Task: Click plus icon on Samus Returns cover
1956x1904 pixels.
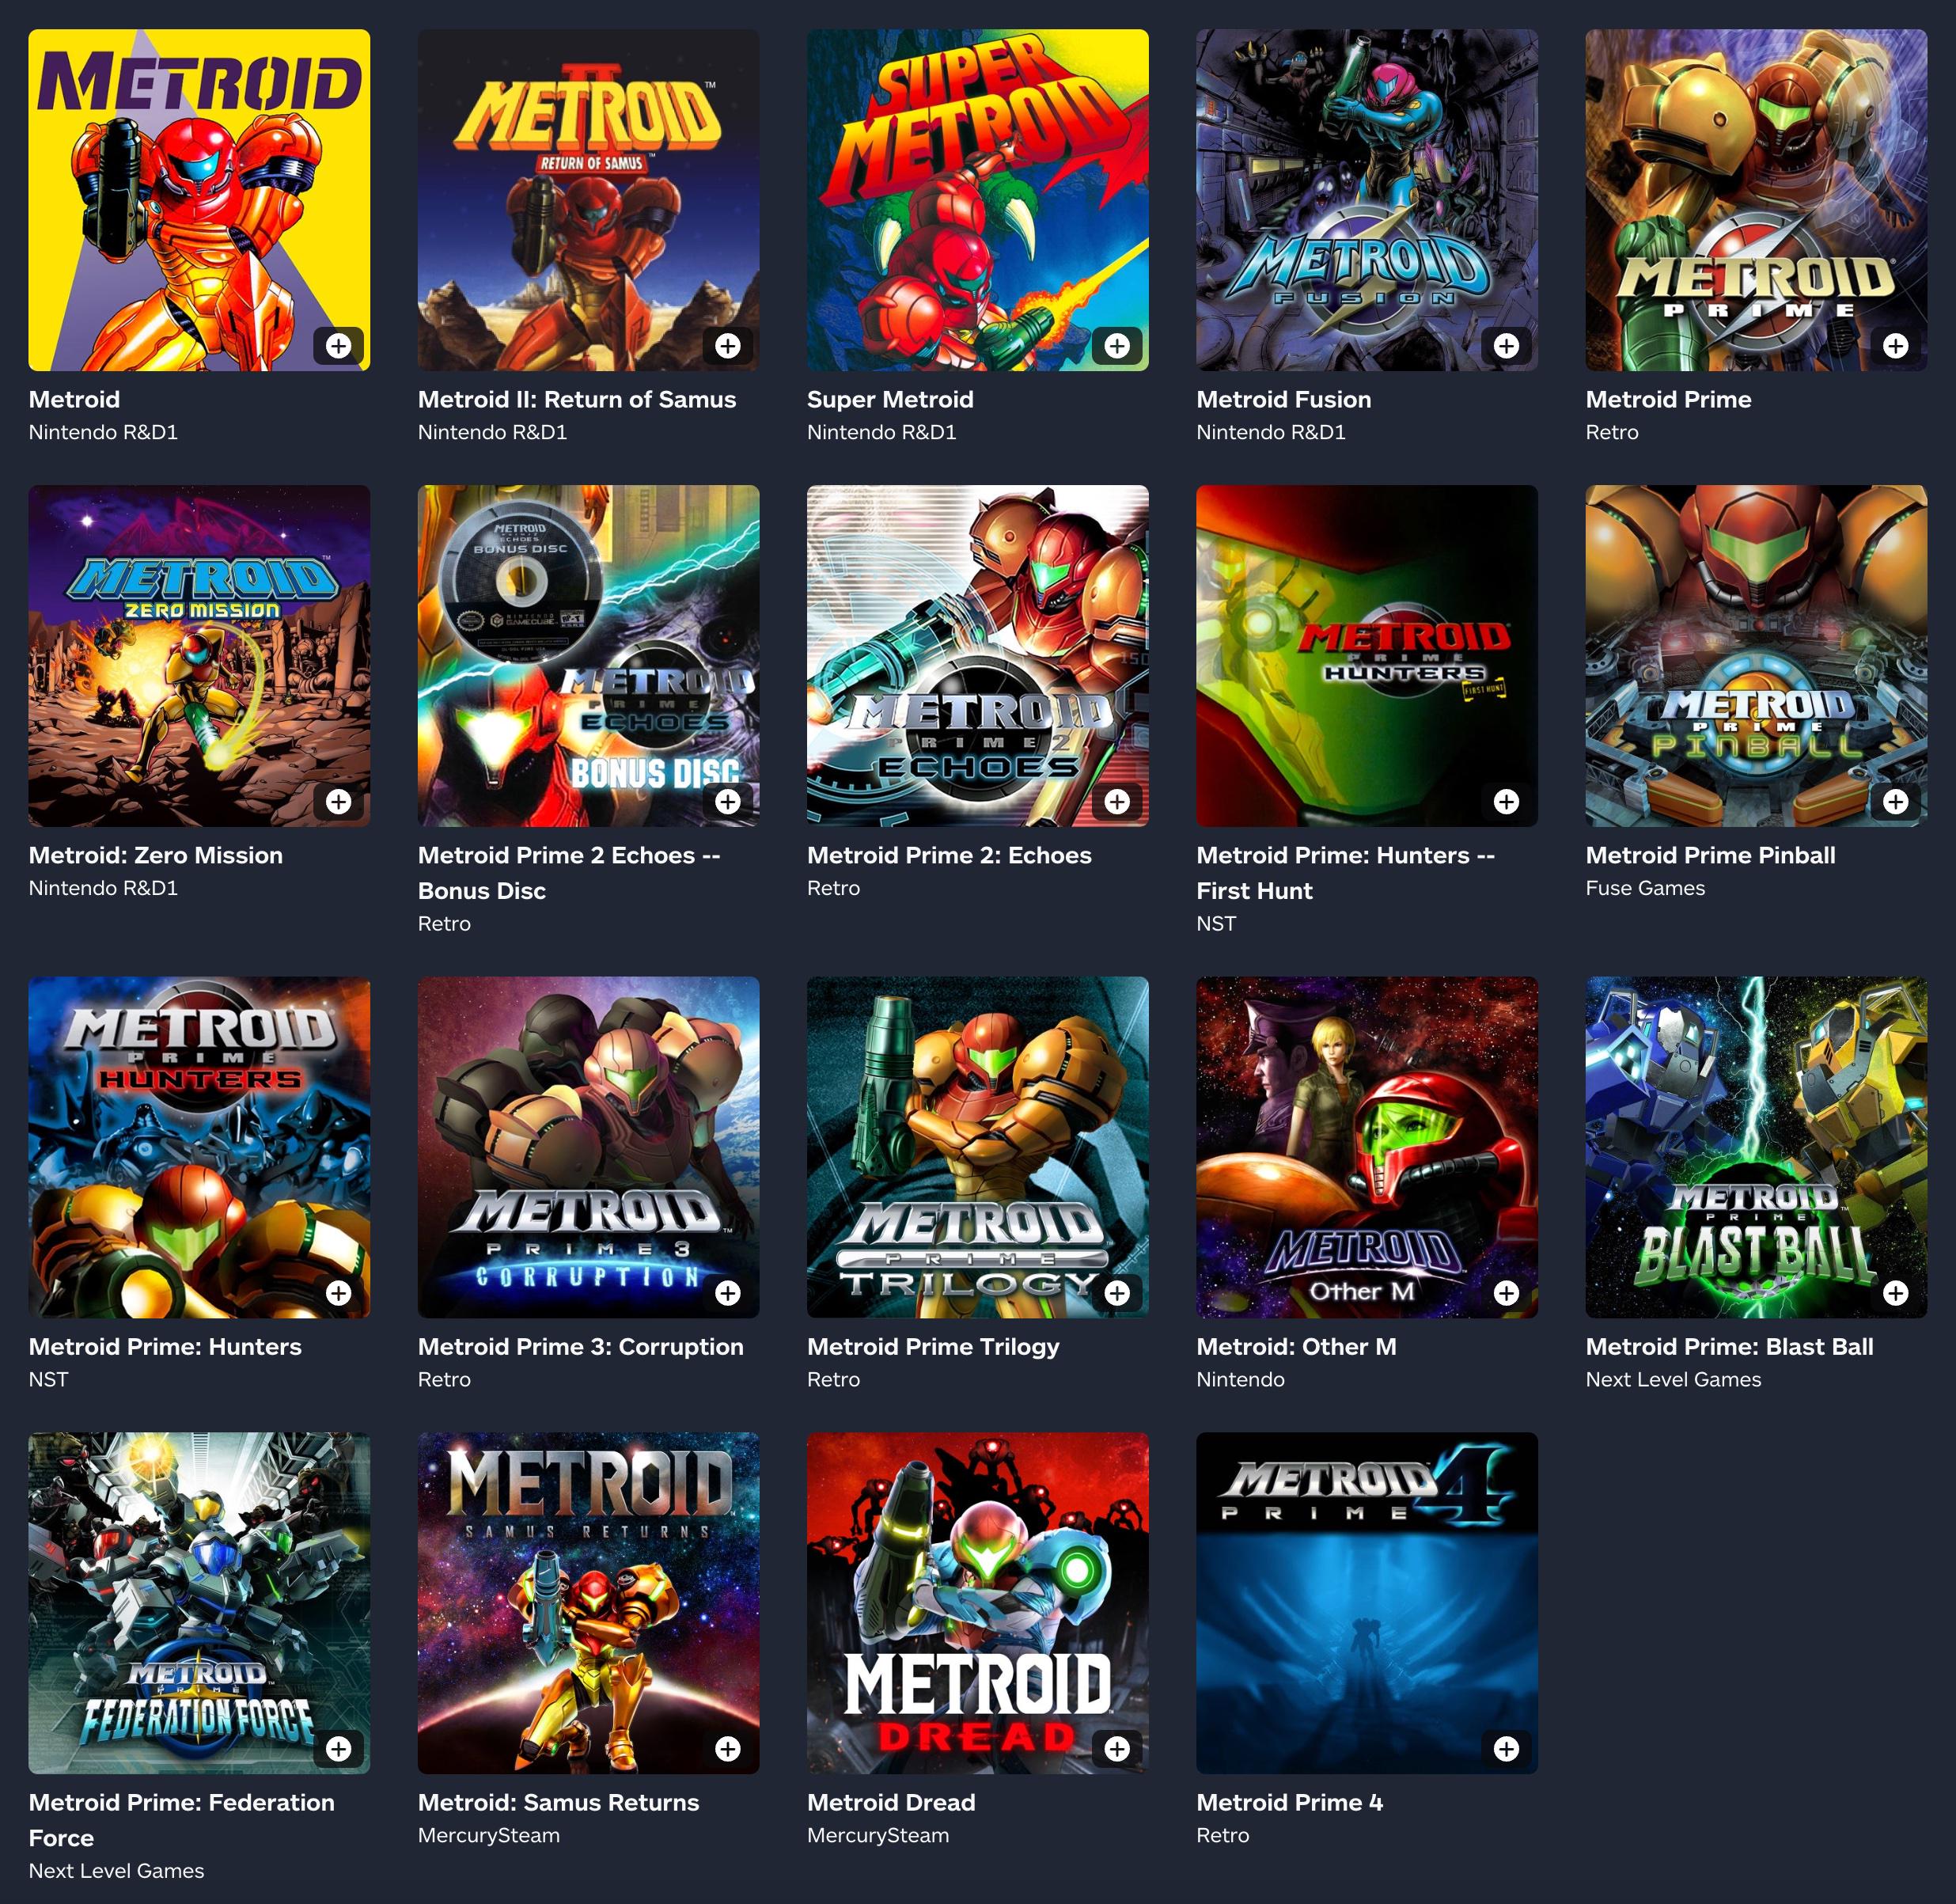Action: coord(728,1749)
